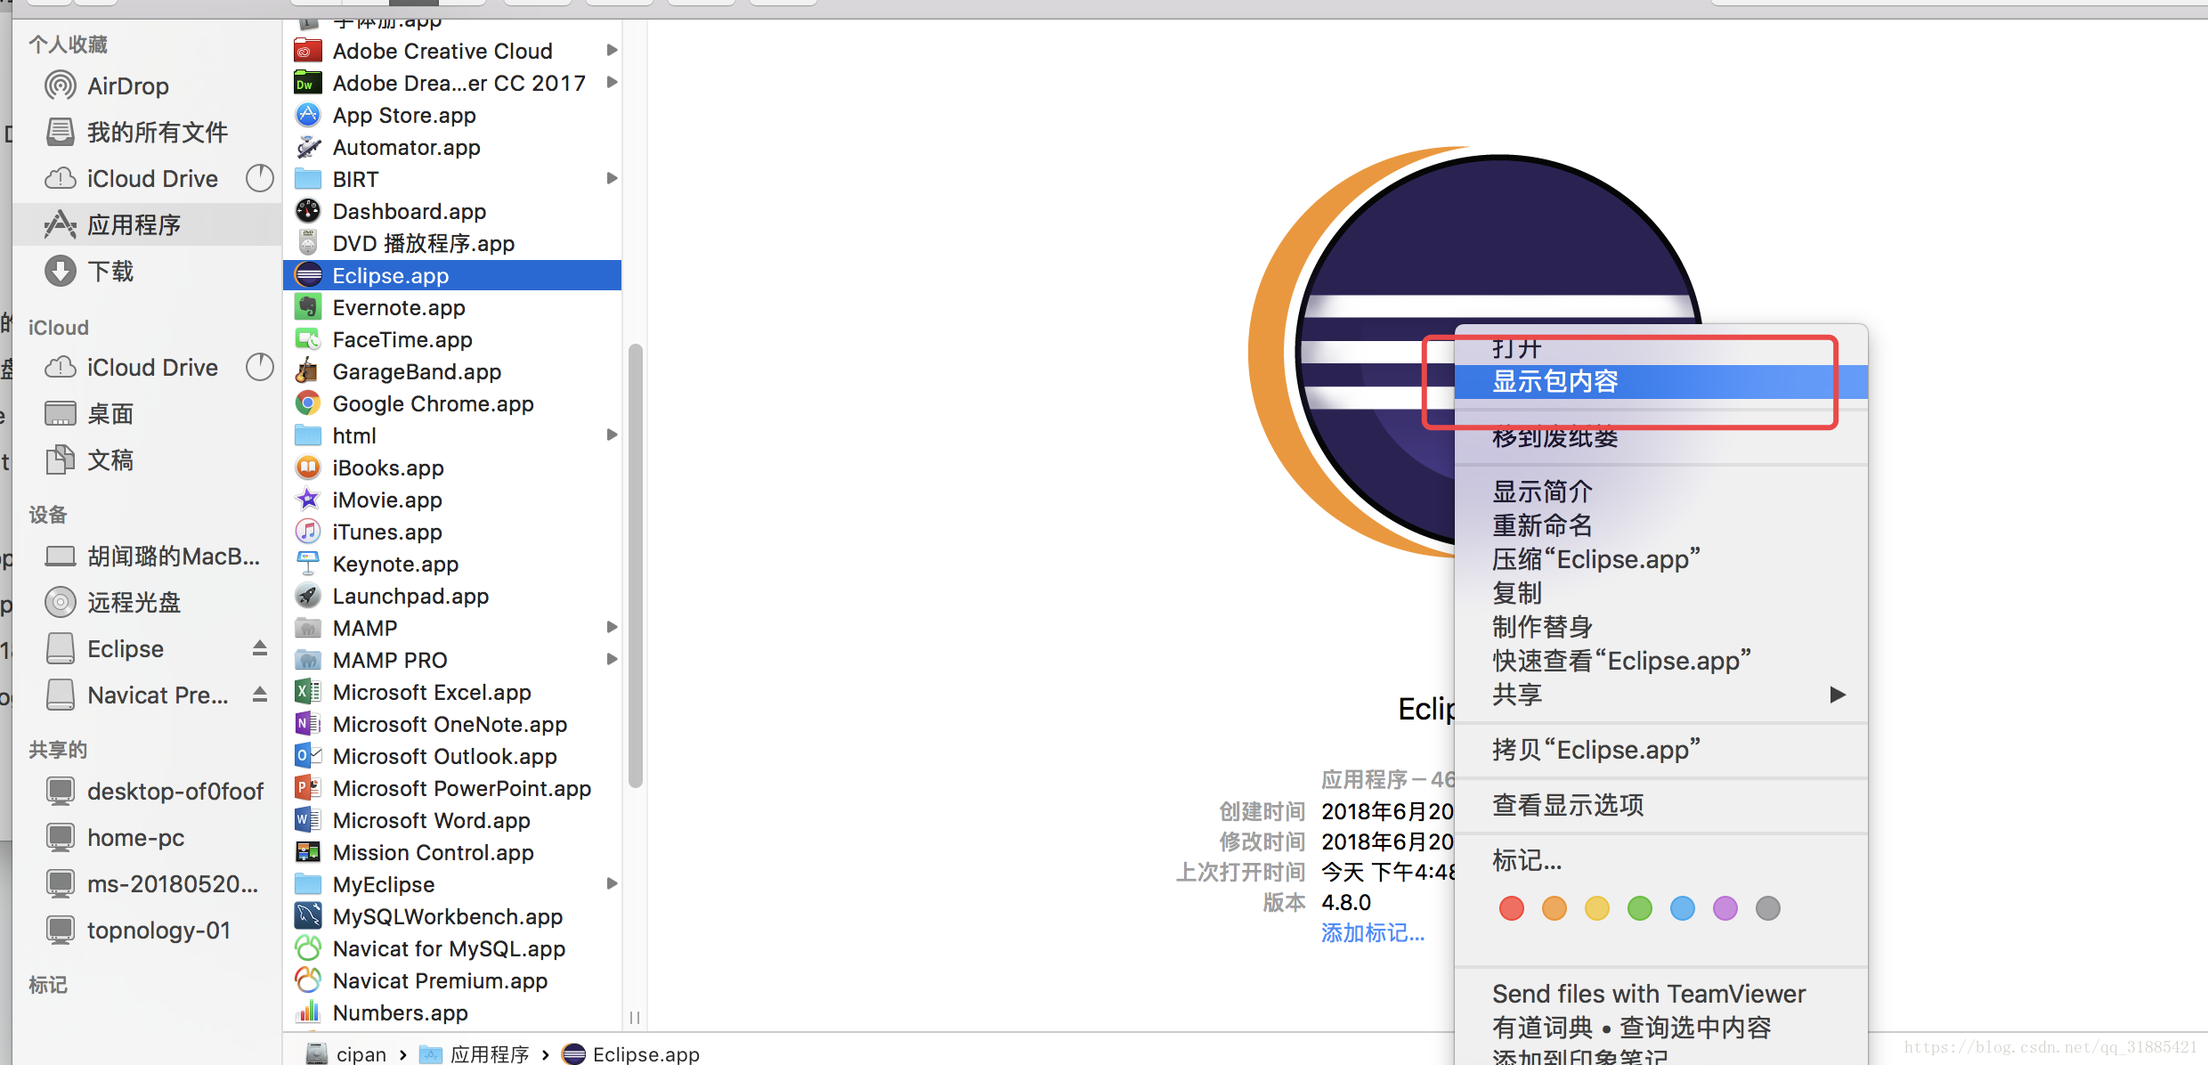The image size is (2208, 1065).
Task: Click 标记... in context menu
Action: click(x=1660, y=860)
